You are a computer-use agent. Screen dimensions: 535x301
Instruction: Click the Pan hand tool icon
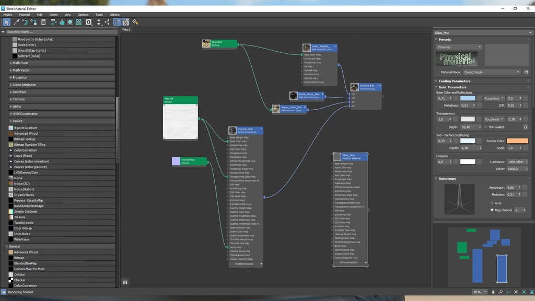pyautogui.click(x=493, y=292)
